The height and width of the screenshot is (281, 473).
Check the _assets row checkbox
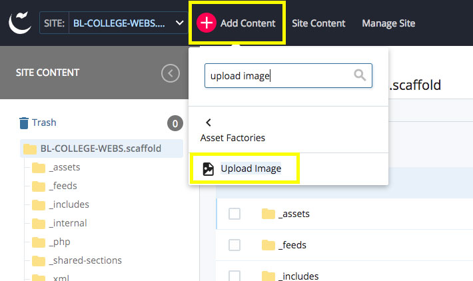pyautogui.click(x=235, y=214)
